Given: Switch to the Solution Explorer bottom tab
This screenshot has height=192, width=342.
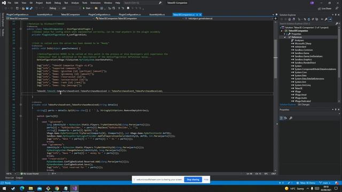Looking at the screenshot, I should [x=287, y=105].
